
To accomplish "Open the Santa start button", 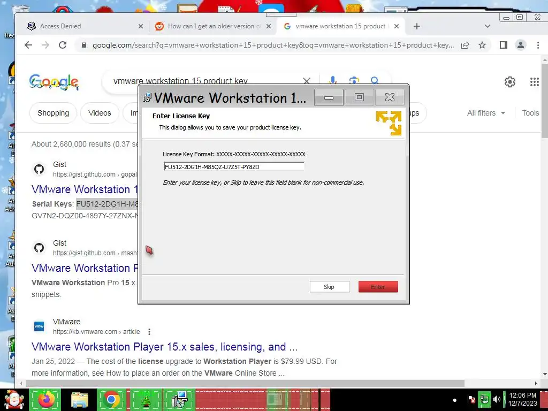I will point(14,400).
